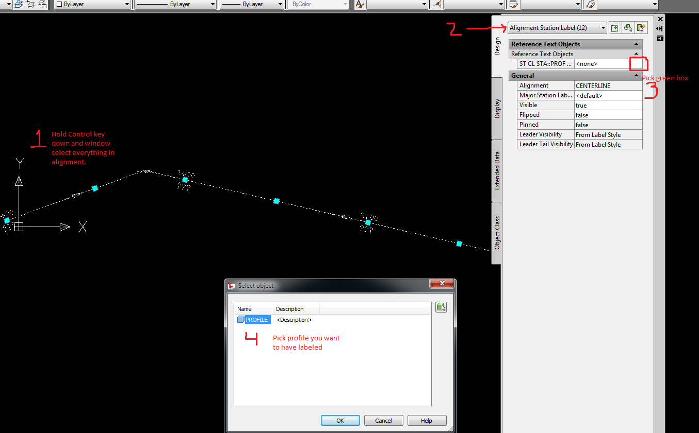Image resolution: width=699 pixels, height=433 pixels.
Task: Open the Multileader Style icon in the toolbar
Action: [x=591, y=4]
